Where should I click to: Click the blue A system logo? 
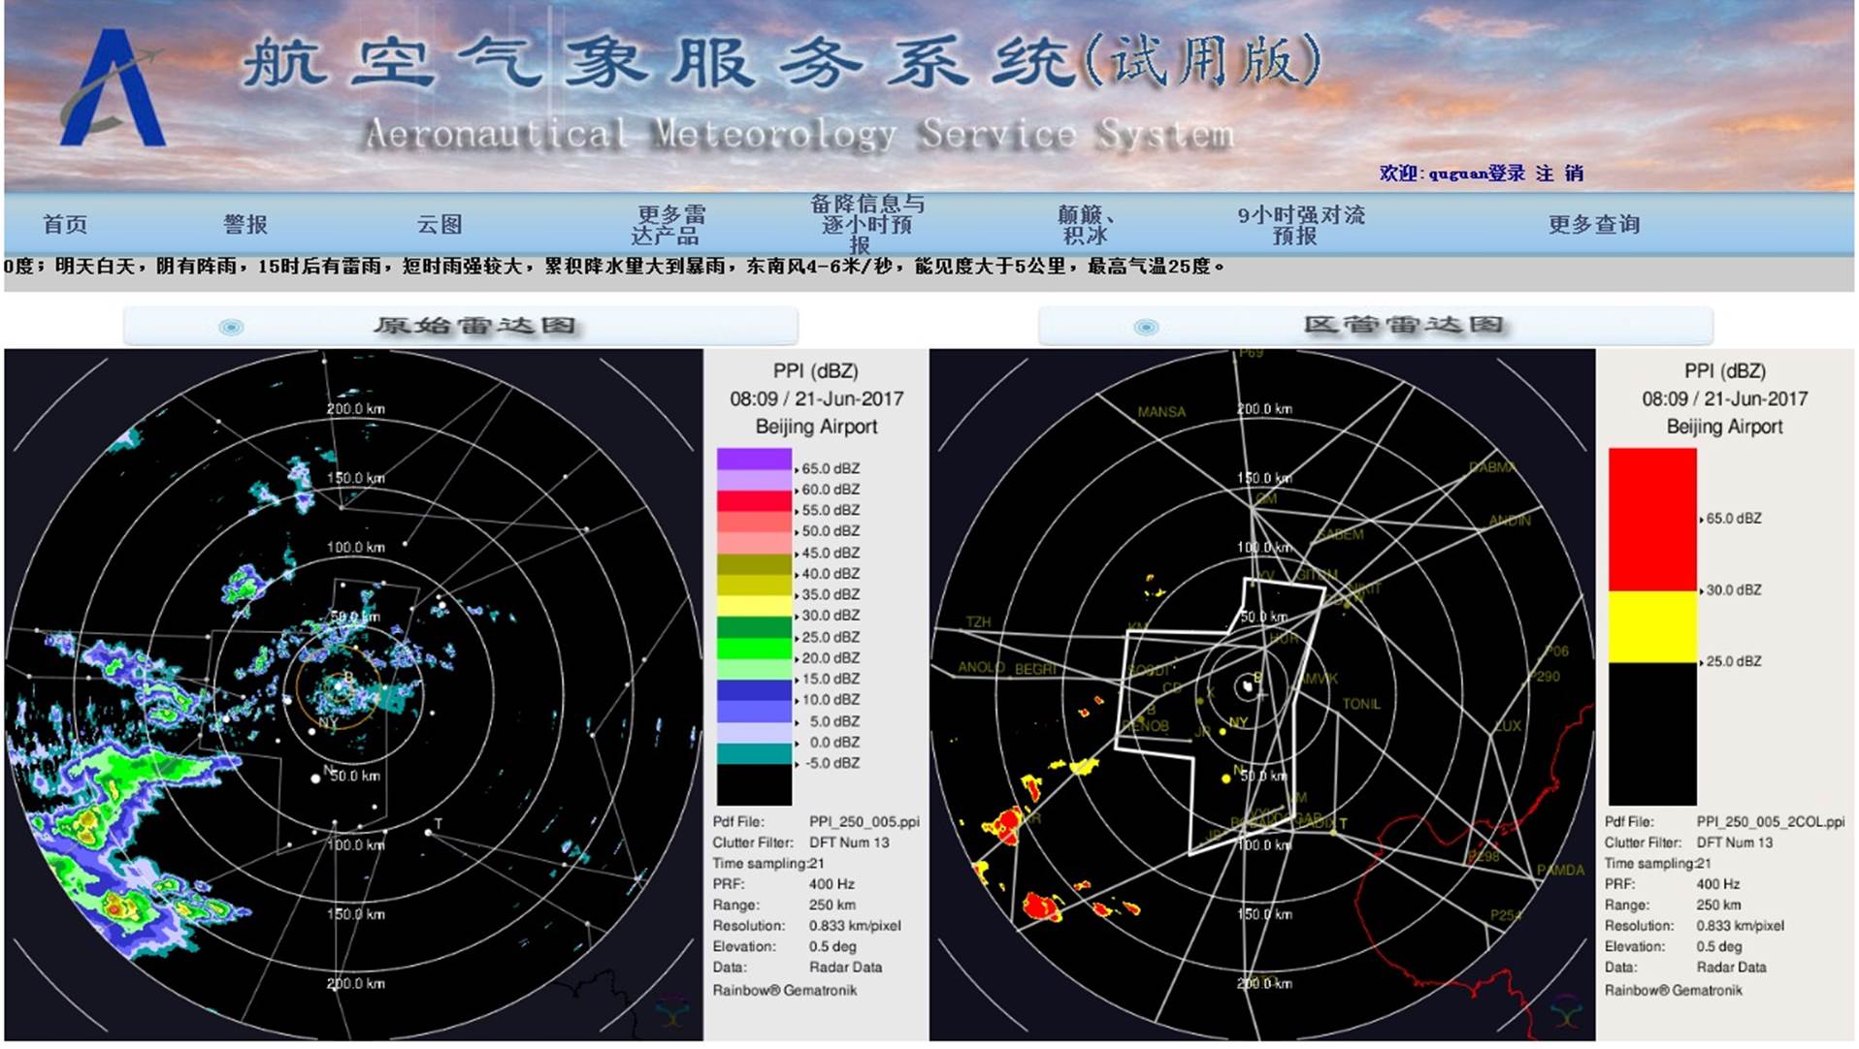[x=112, y=89]
